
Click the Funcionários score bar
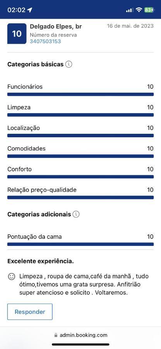coord(80,94)
